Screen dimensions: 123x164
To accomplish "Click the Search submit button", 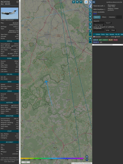I will tap(108, 23).
